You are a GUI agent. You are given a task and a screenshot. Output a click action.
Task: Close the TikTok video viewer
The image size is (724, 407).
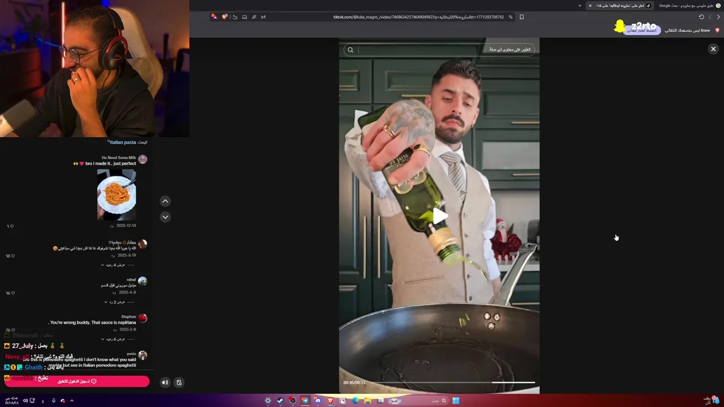tap(713, 49)
